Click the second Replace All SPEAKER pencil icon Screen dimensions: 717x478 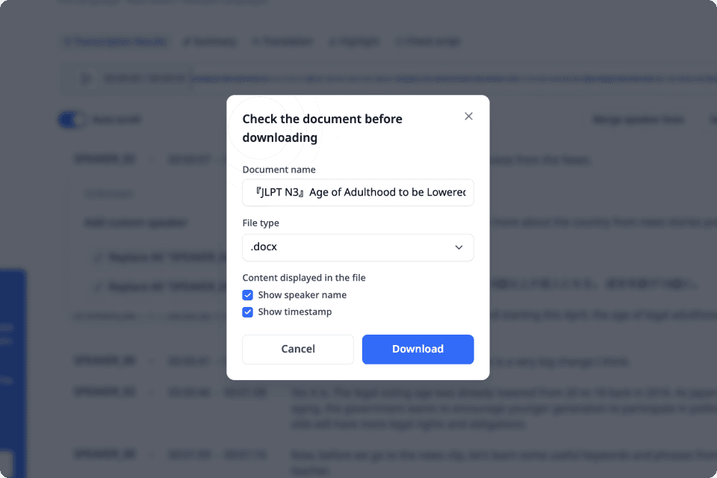coord(98,286)
